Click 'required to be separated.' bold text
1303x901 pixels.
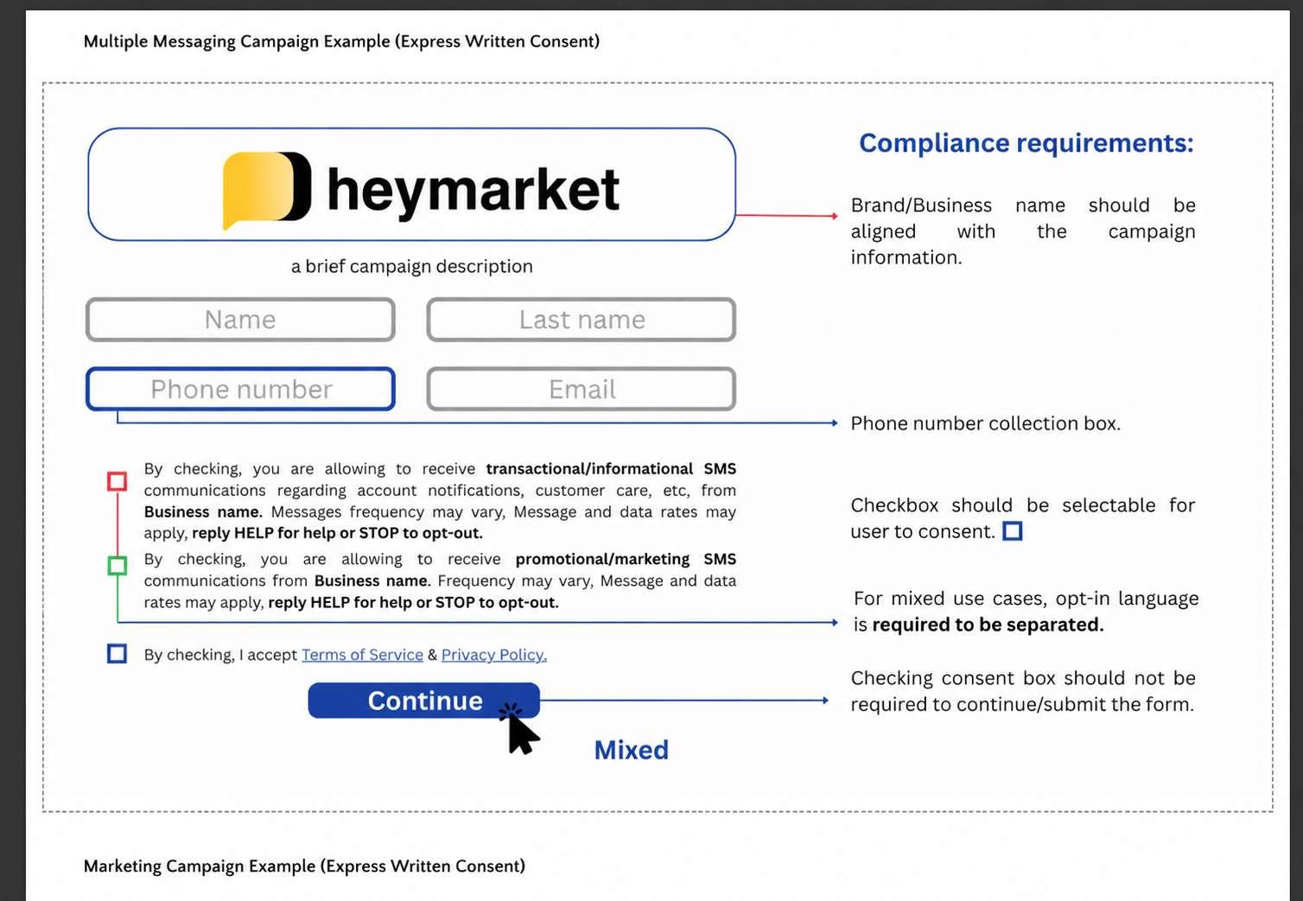[x=988, y=625]
